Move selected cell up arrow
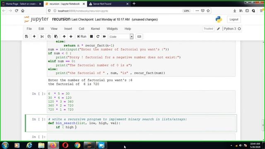 [64, 36]
